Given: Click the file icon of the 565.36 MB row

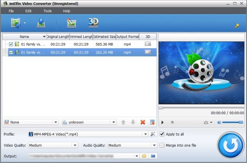Looking at the screenshot, I should click(x=17, y=44).
